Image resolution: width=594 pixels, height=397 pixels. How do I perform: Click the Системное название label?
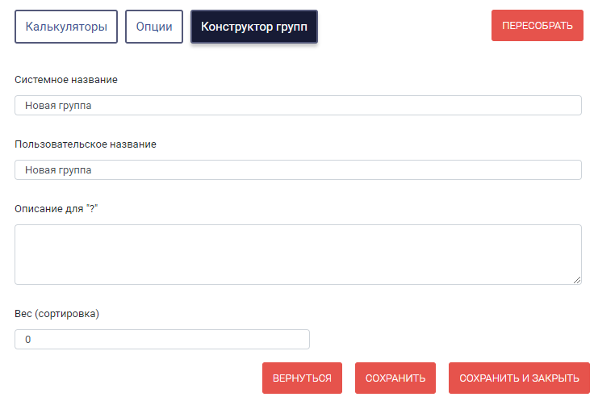[x=66, y=80]
